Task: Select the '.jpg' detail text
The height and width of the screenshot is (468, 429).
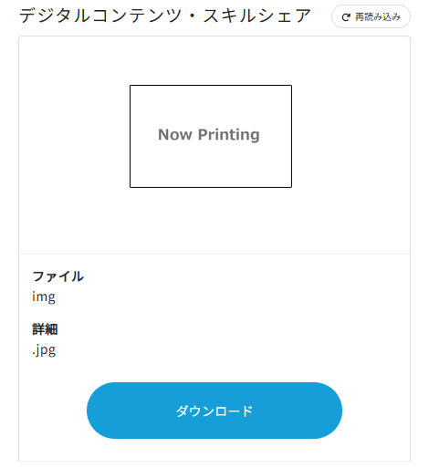Action: pyautogui.click(x=44, y=350)
